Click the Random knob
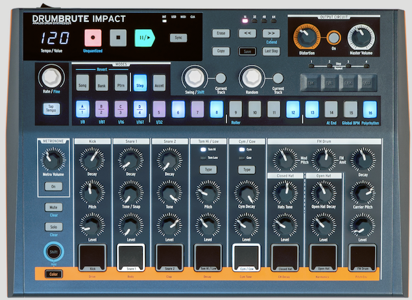This screenshot has width=412, height=300. coord(252,78)
